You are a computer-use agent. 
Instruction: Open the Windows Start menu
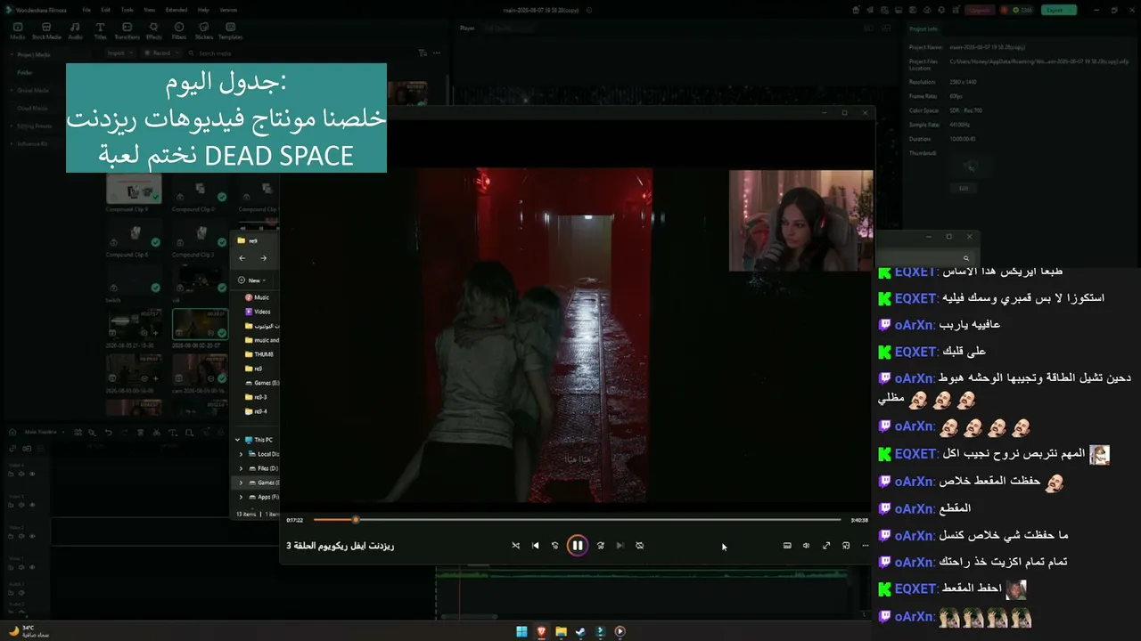coord(521,632)
